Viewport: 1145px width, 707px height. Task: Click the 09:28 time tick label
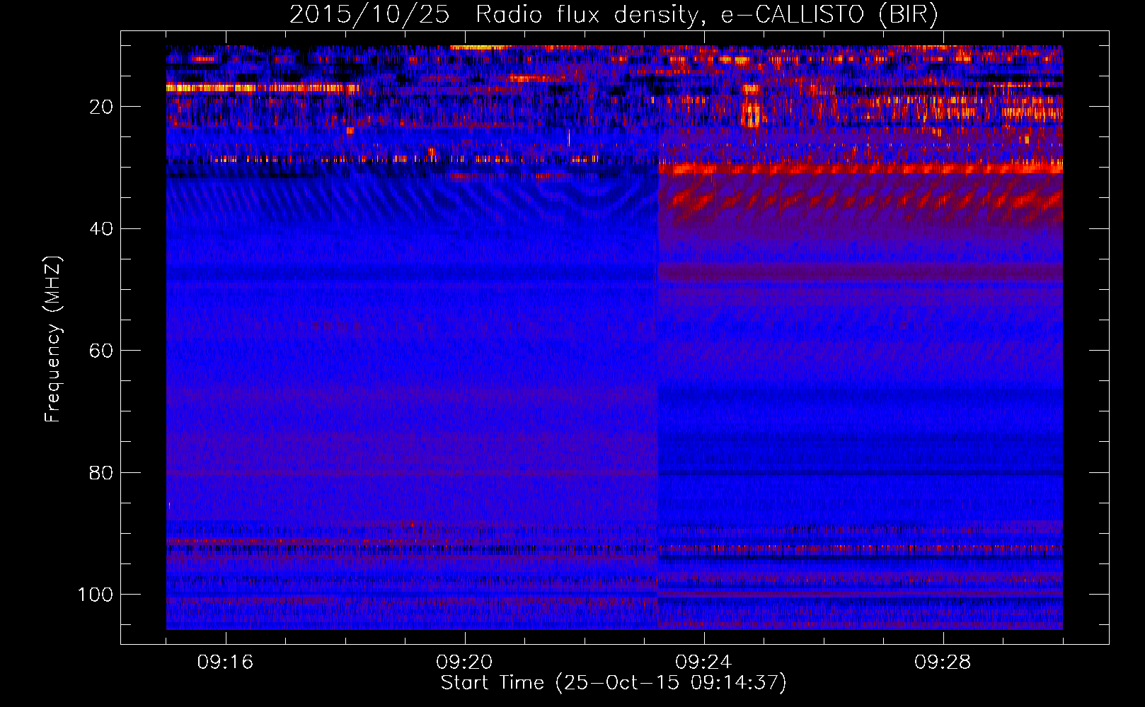(943, 662)
